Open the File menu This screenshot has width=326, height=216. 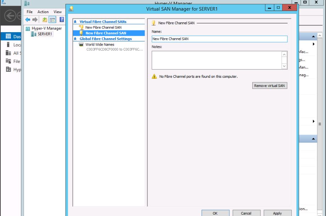coord(29,12)
